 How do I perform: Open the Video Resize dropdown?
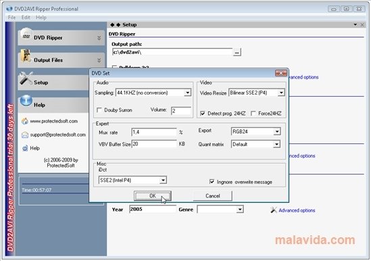[x=281, y=93]
